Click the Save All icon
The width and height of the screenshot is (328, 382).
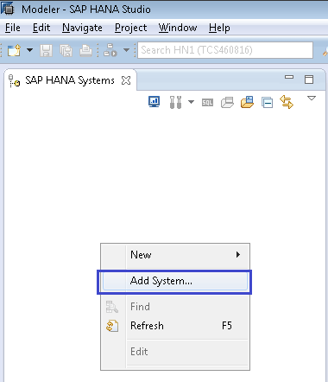[66, 51]
